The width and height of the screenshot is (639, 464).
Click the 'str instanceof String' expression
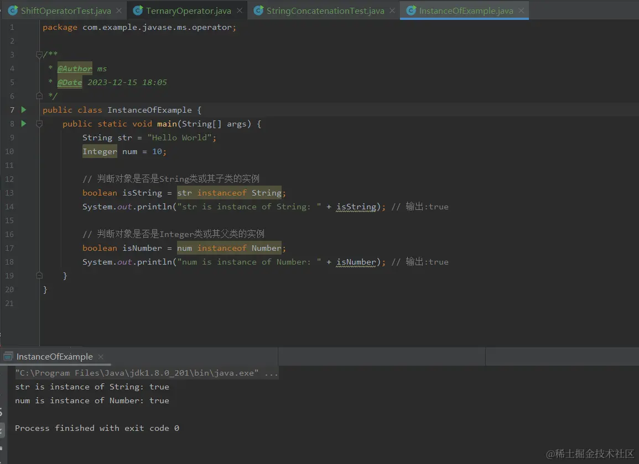pyautogui.click(x=229, y=193)
